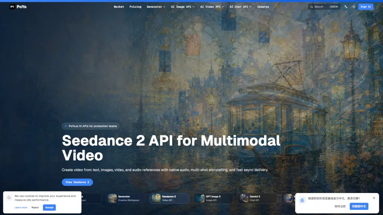Expand the AI Video API dropdown
Viewport: 383px width, 215px height.
(x=212, y=7)
